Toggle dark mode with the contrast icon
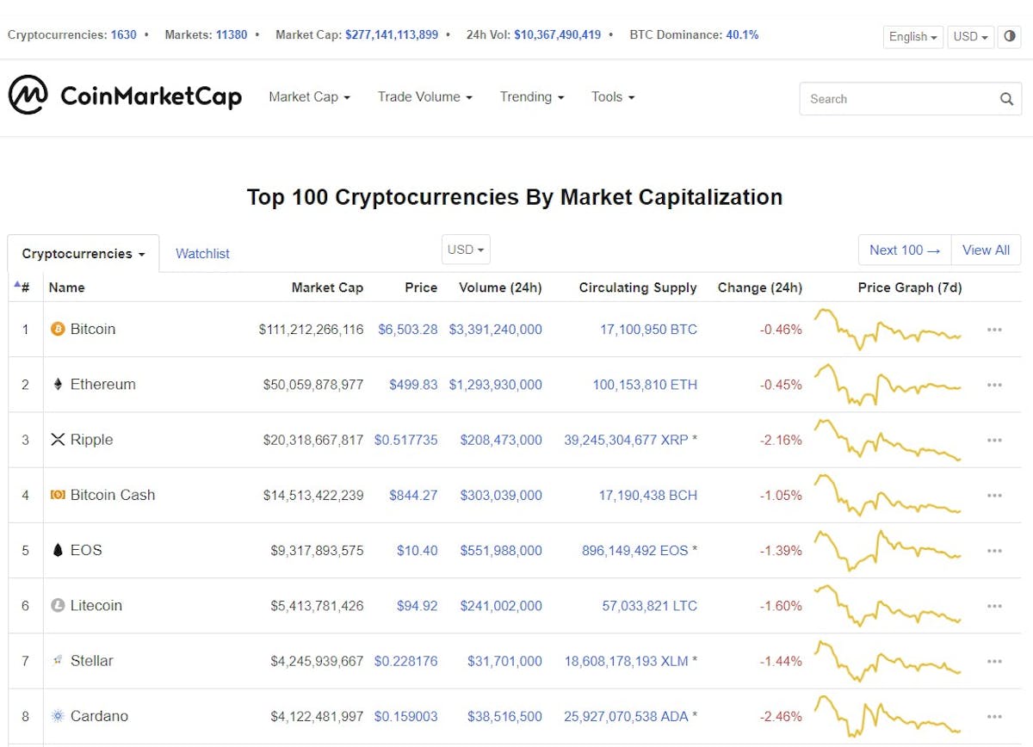The height and width of the screenshot is (747, 1033). pos(1009,37)
